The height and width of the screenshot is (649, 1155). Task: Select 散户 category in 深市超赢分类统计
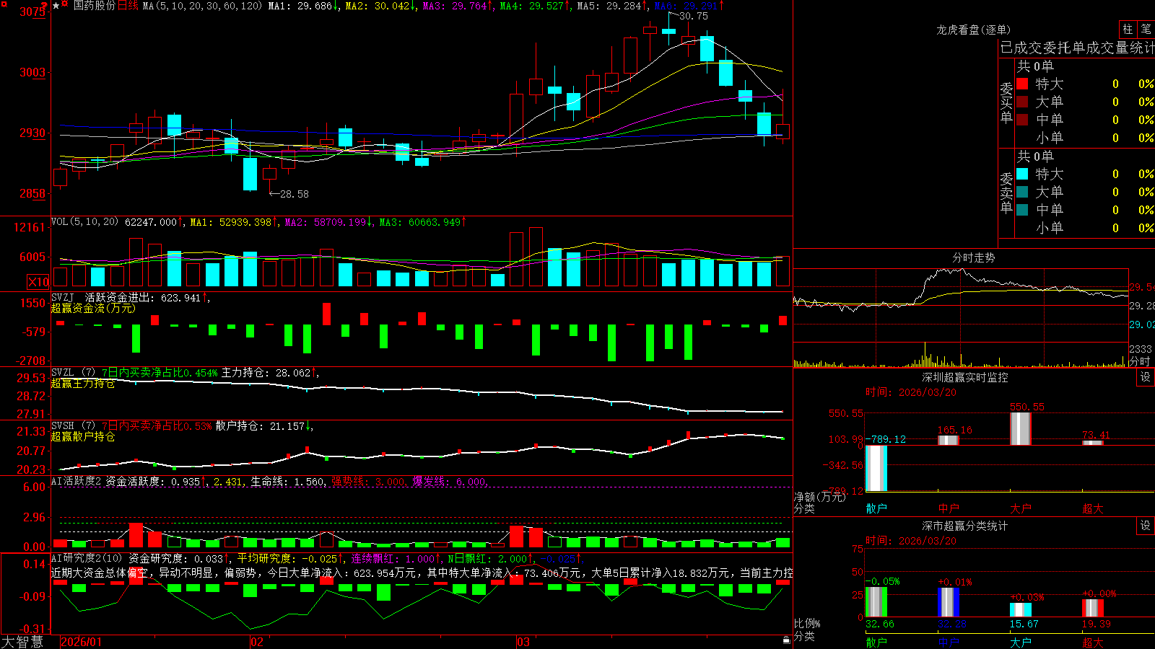click(876, 642)
